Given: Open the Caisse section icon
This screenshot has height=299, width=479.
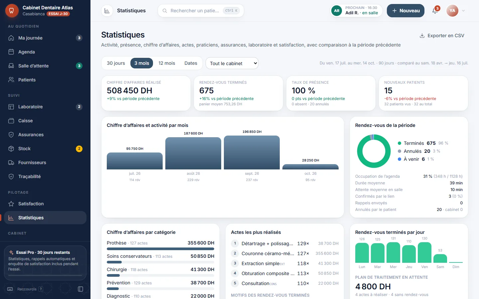Looking at the screenshot, I should click(11, 121).
